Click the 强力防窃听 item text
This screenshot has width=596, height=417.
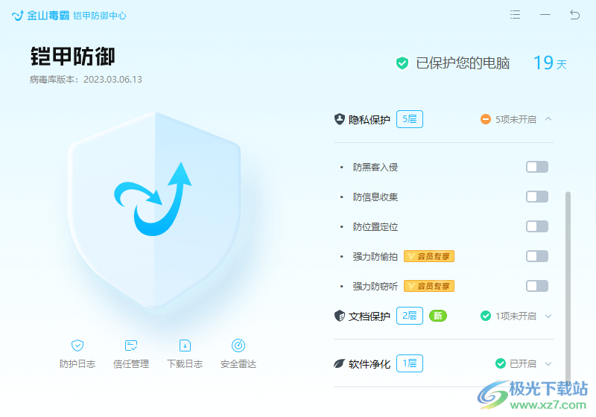tap(375, 287)
